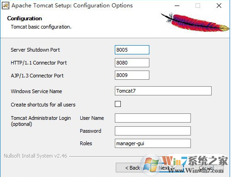Click the Nullsoft Install System v2.46 text
Screen dimensions: 231x177
coord(36,156)
